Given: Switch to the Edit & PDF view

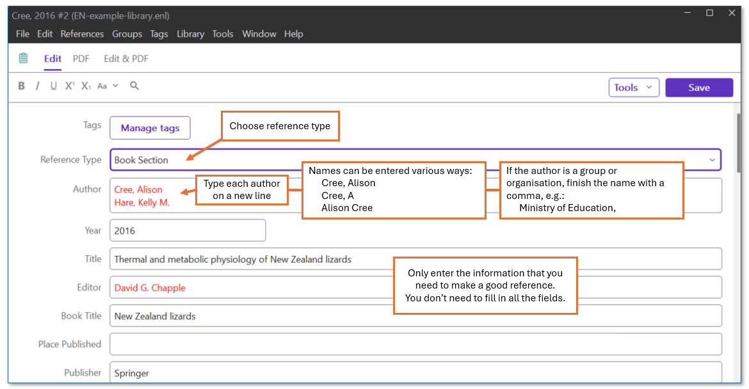Looking at the screenshot, I should click(125, 58).
